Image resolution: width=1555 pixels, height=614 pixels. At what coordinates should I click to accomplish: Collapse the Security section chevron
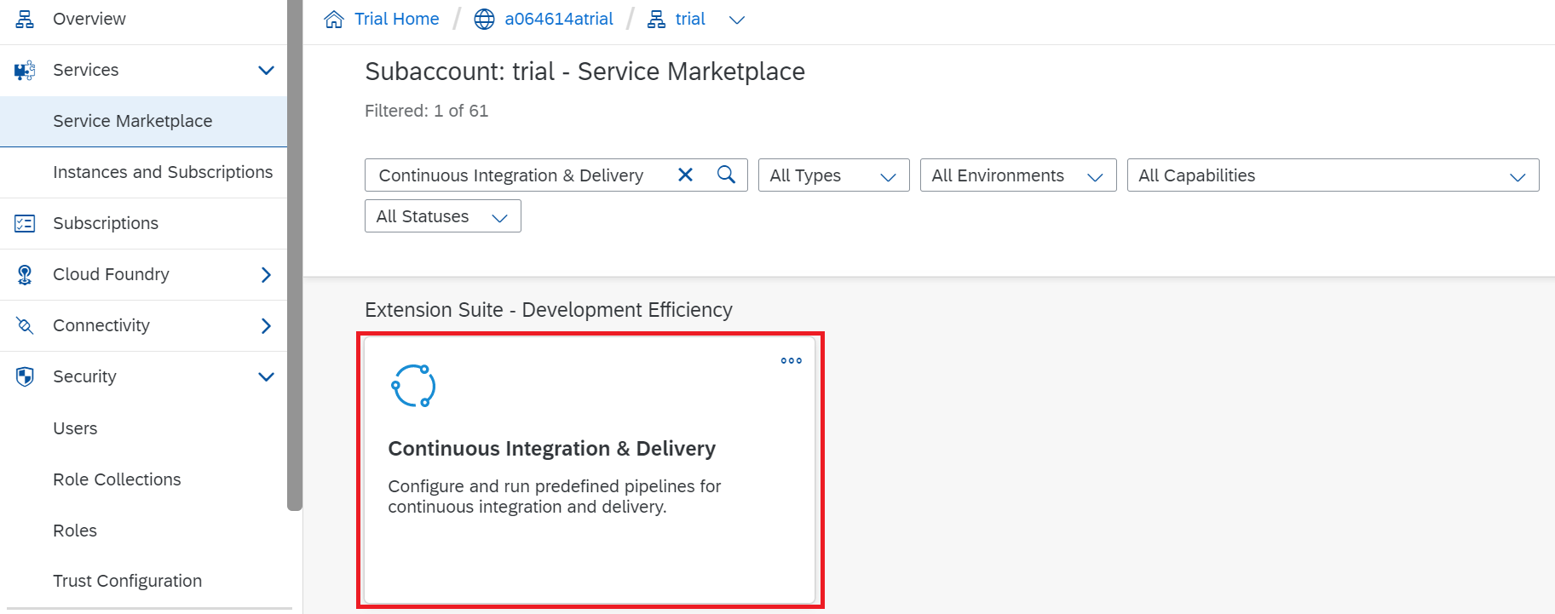pos(266,376)
